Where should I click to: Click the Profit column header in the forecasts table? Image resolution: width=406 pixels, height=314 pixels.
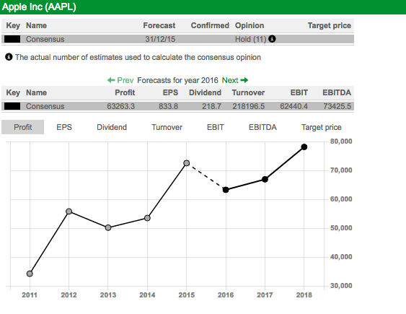(125, 92)
